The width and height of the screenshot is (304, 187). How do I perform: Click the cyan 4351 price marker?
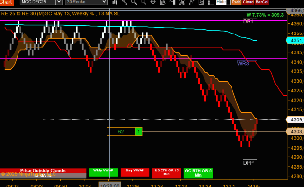click(x=295, y=40)
